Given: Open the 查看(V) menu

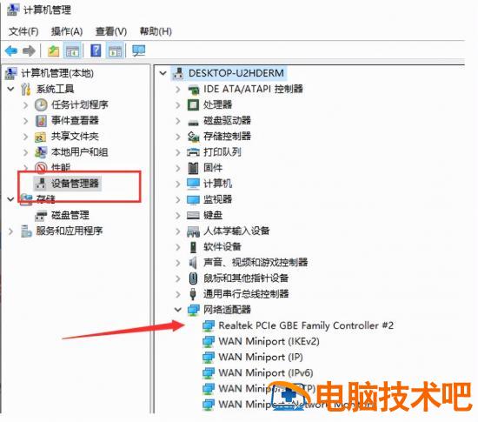Looking at the screenshot, I should click(111, 31).
